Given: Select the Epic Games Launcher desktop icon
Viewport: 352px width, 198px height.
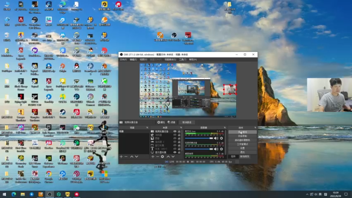Looking at the screenshot, I should pyautogui.click(x=49, y=131).
